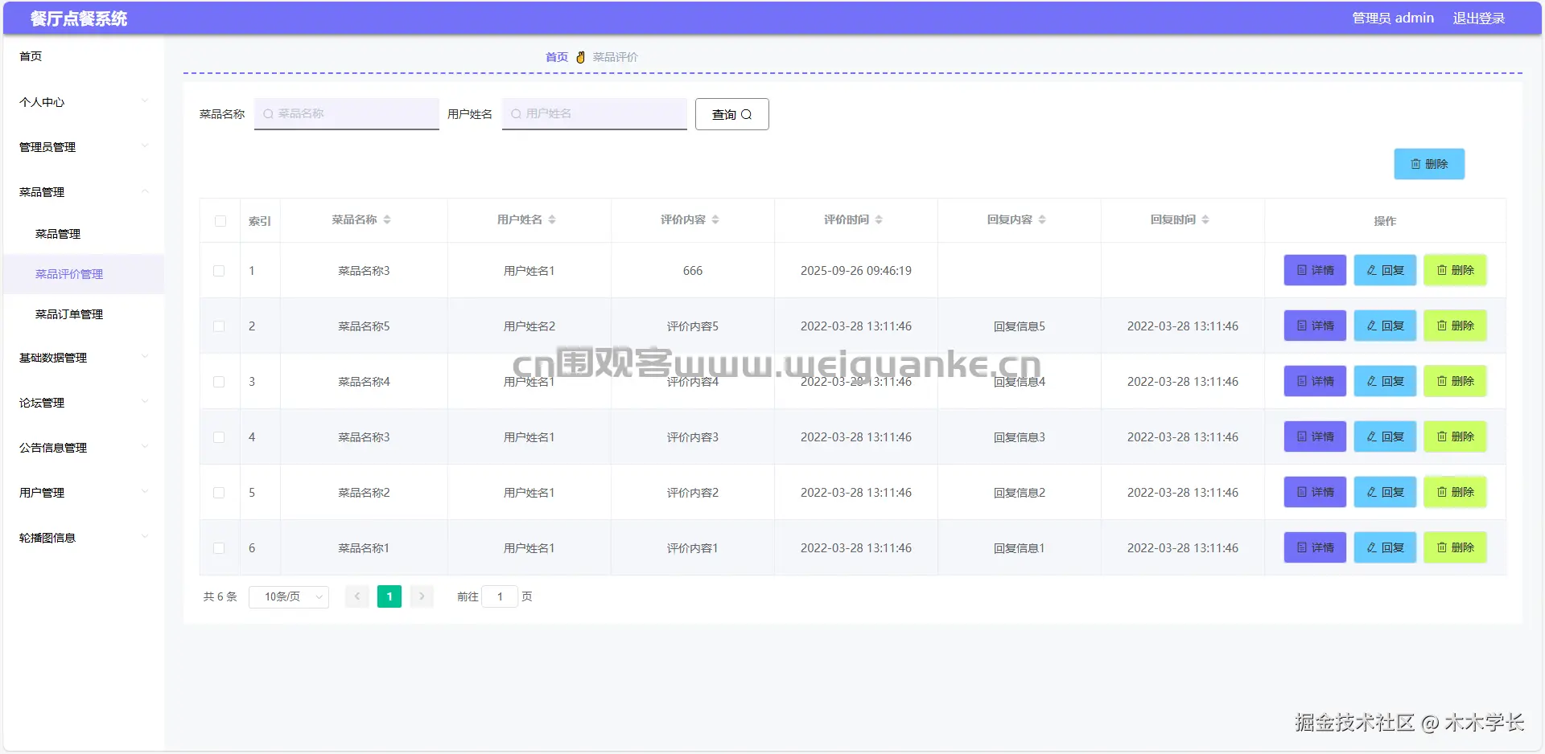Viewport: 1545px width, 754px height.
Task: Click 回复 for row 评价内容1
Action: pyautogui.click(x=1385, y=547)
